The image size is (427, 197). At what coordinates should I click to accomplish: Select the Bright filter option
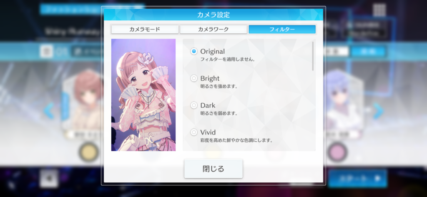[194, 78]
